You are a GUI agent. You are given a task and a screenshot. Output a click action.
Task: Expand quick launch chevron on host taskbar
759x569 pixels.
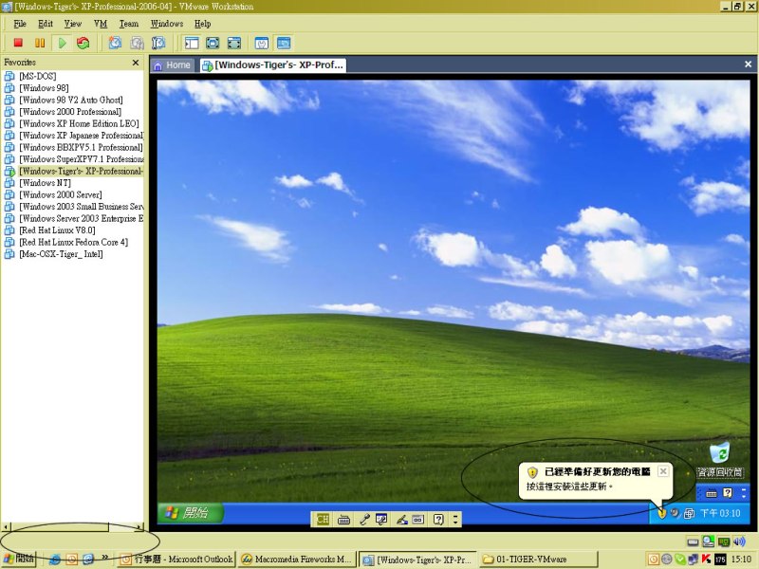[x=105, y=558]
